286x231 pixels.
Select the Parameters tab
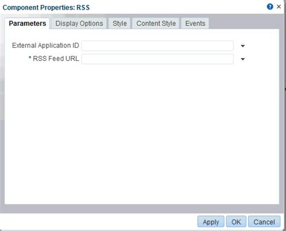point(27,24)
